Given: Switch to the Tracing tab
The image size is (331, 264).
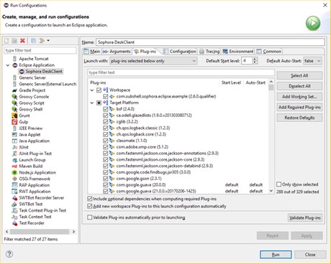Looking at the screenshot, I should tap(209, 52).
